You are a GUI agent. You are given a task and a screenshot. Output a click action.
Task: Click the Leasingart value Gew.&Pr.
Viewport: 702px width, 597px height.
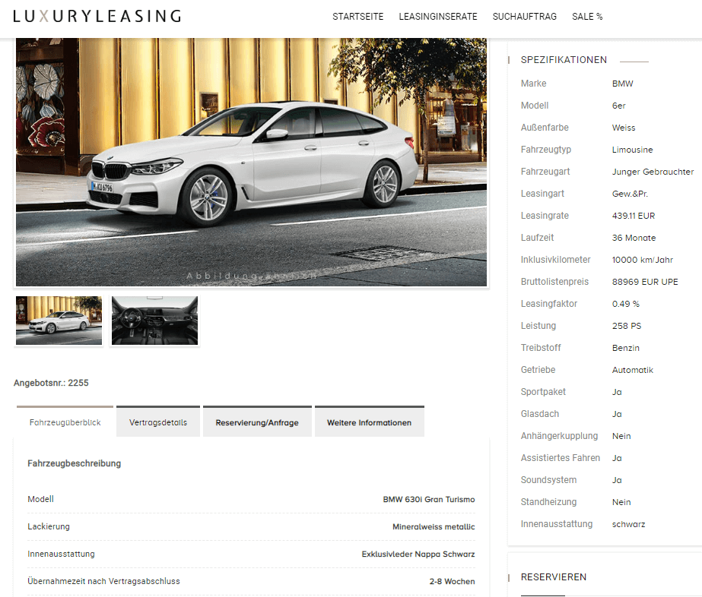(630, 194)
